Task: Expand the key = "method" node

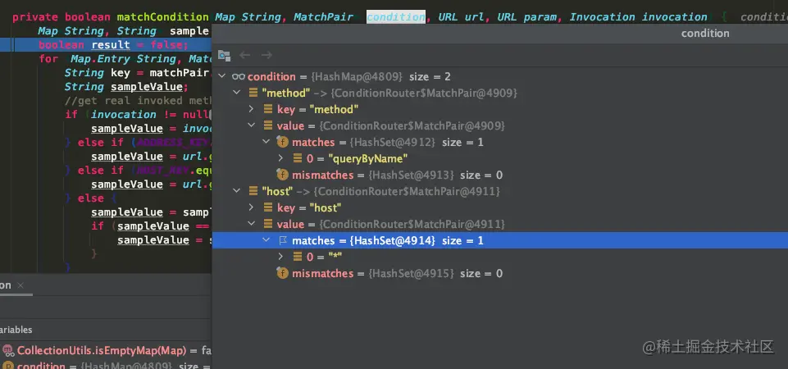Action: 252,110
